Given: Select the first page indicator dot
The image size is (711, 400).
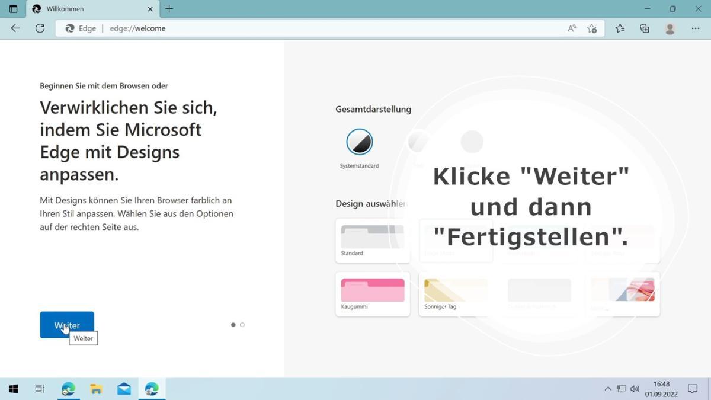Looking at the screenshot, I should (x=233, y=325).
